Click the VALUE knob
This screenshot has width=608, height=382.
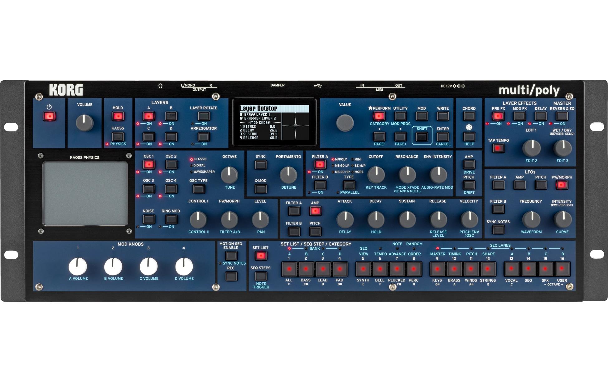[345, 123]
